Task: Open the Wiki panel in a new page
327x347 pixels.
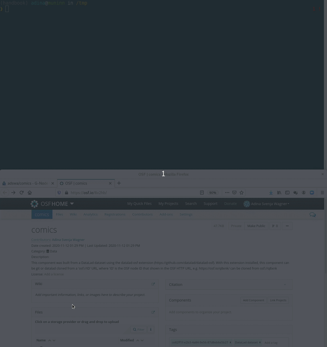Action: coord(153,284)
